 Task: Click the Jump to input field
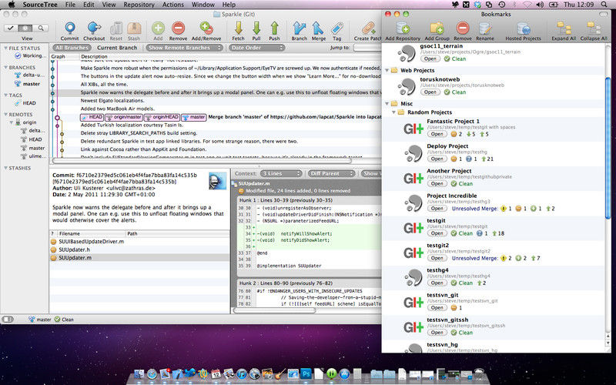pyautogui.click(x=367, y=48)
